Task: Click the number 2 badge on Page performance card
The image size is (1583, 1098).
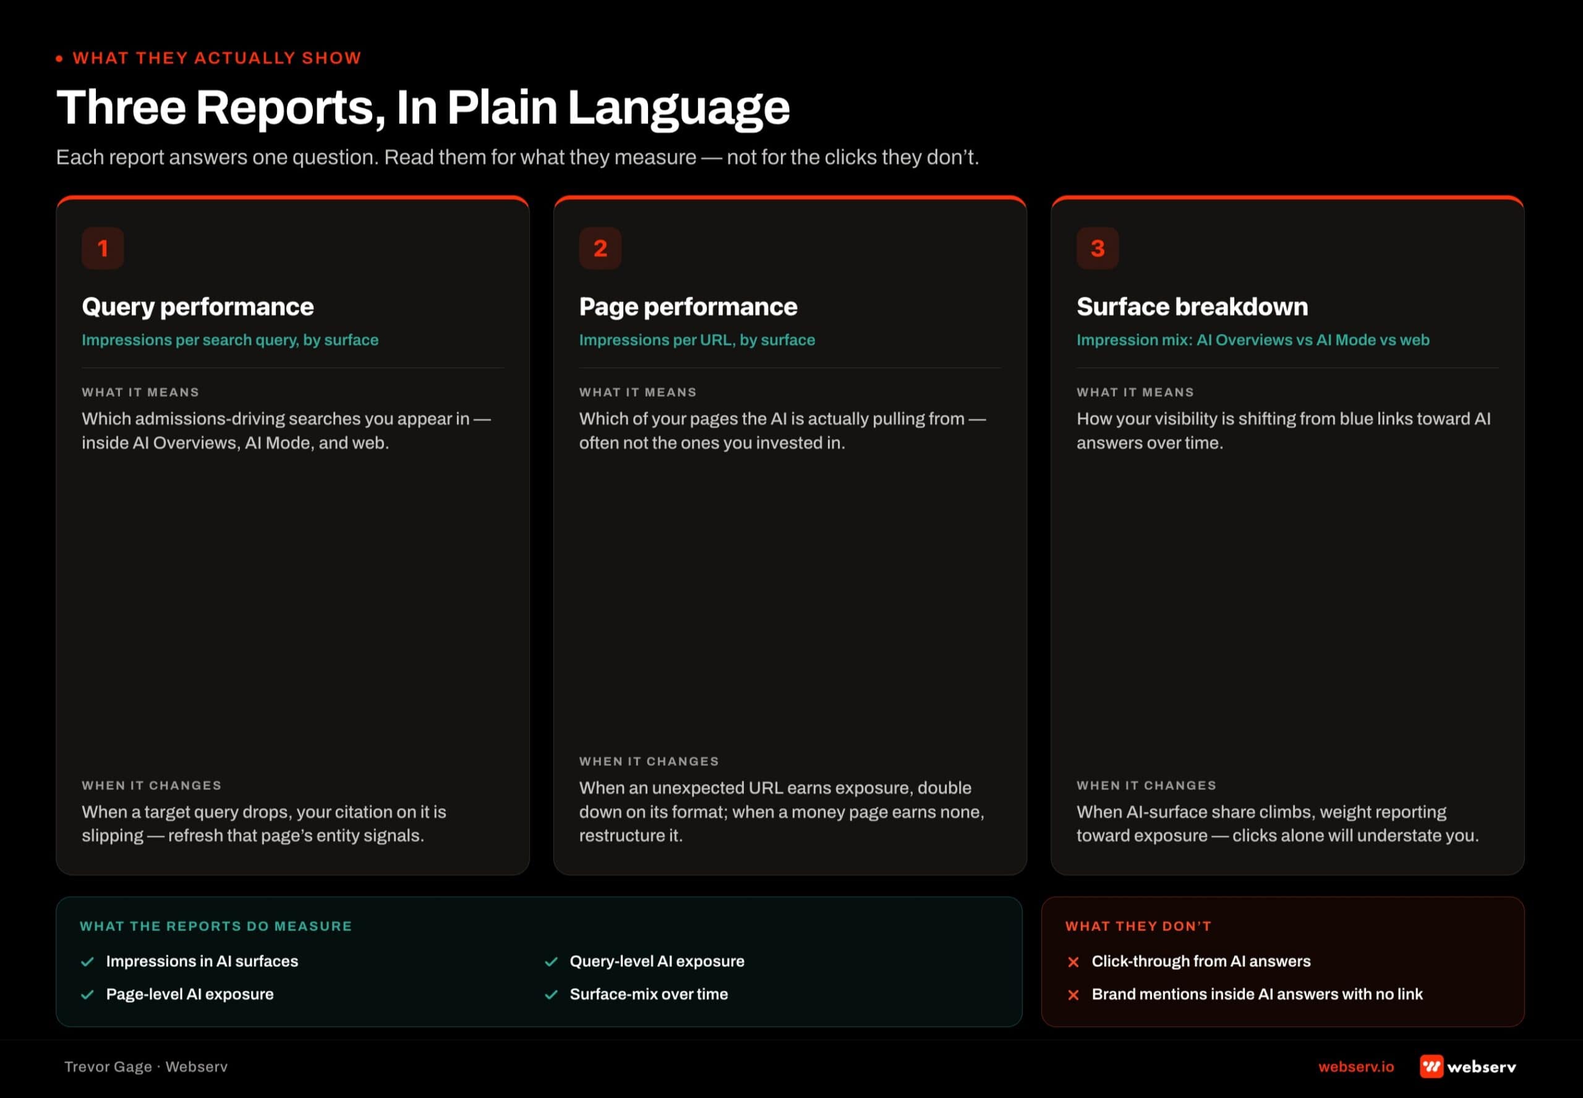Action: pos(600,248)
